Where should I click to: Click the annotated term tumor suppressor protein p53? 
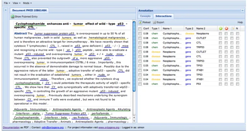pyautogui.click(x=54, y=34)
